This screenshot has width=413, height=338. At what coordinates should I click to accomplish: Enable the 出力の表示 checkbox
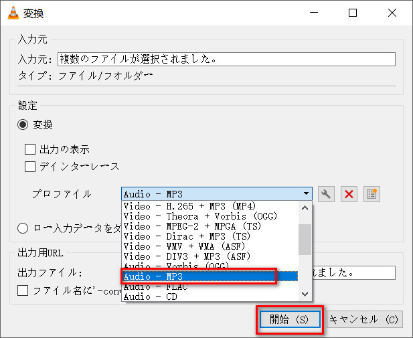(30, 149)
